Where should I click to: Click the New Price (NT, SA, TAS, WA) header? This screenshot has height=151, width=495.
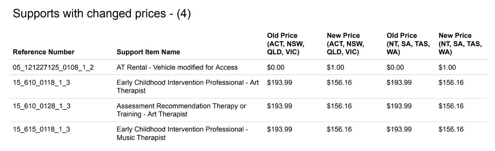pos(460,44)
